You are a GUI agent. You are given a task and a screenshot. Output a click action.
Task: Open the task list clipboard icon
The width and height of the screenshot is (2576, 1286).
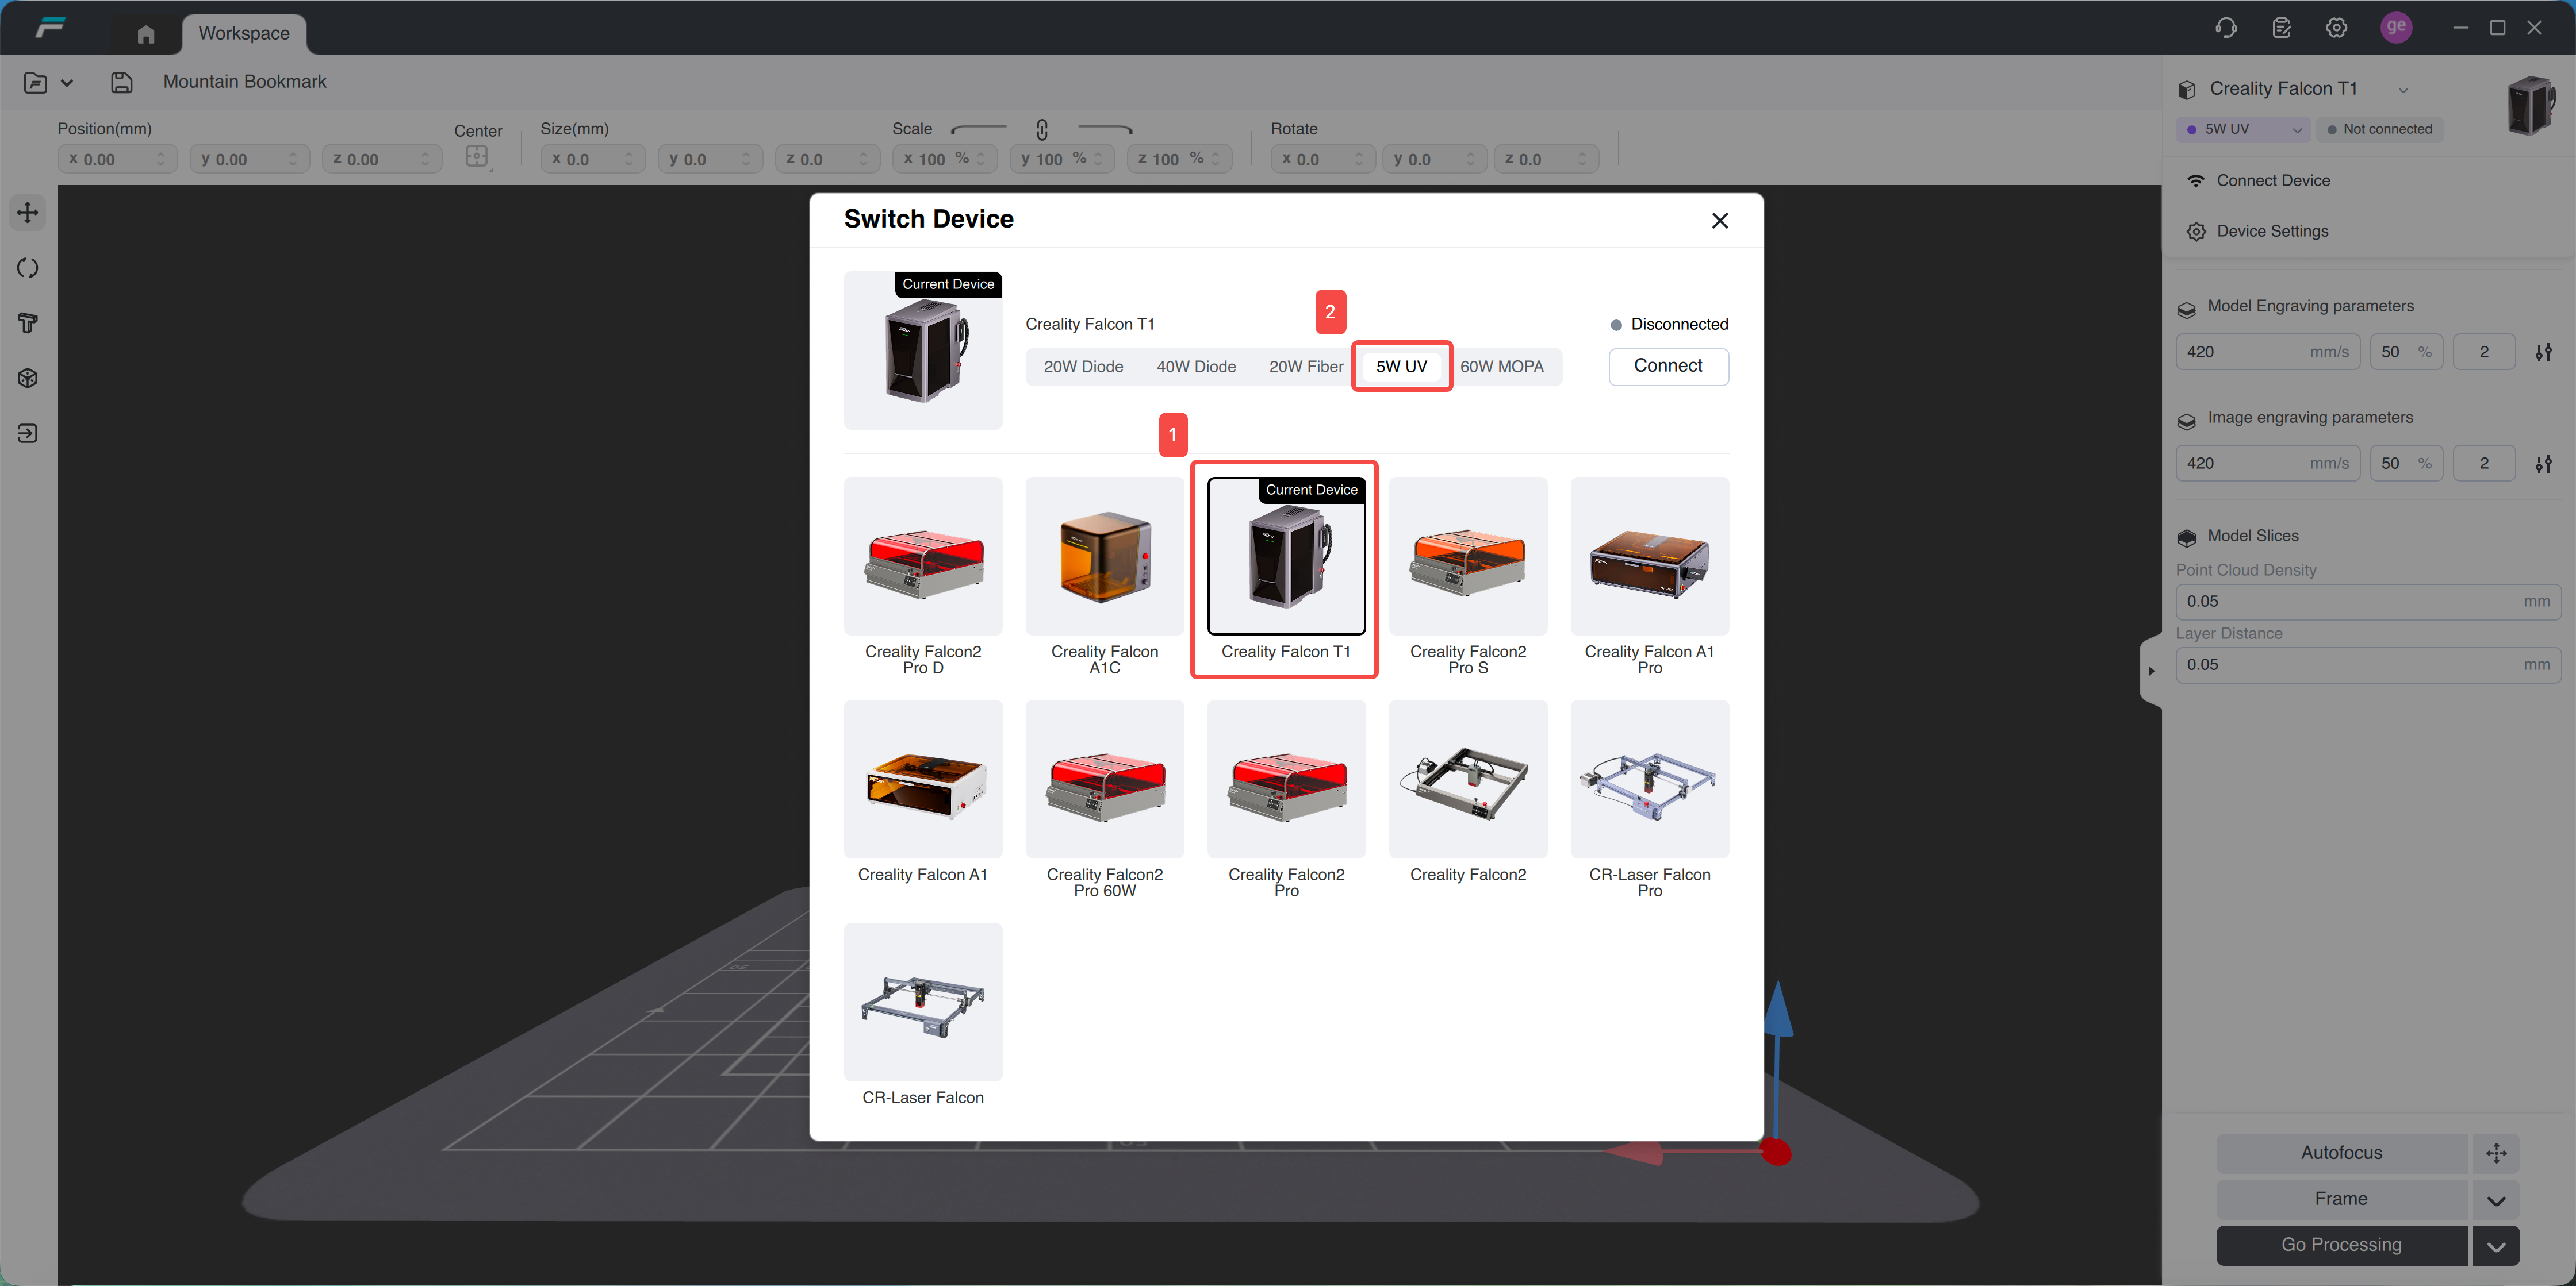coord(2282,28)
